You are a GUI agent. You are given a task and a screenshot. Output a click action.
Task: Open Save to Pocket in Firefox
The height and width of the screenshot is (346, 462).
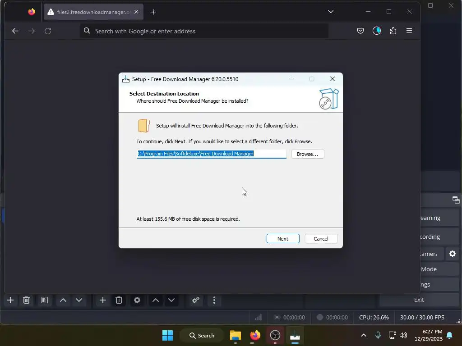tap(360, 31)
